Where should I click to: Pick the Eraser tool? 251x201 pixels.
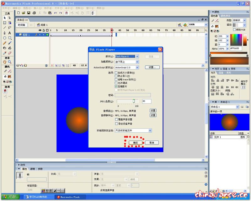10,53
